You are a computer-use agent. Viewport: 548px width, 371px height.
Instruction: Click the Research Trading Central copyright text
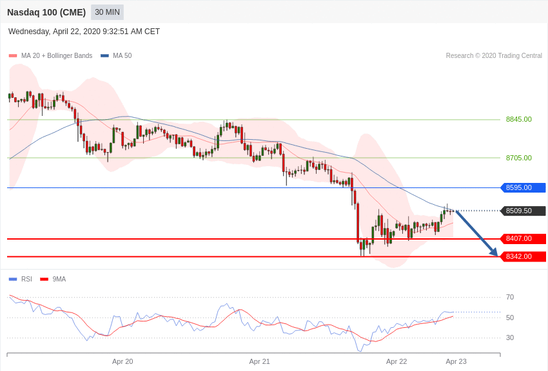coord(494,56)
